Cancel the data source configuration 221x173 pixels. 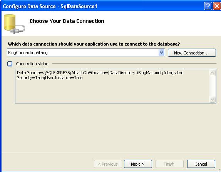(201, 164)
